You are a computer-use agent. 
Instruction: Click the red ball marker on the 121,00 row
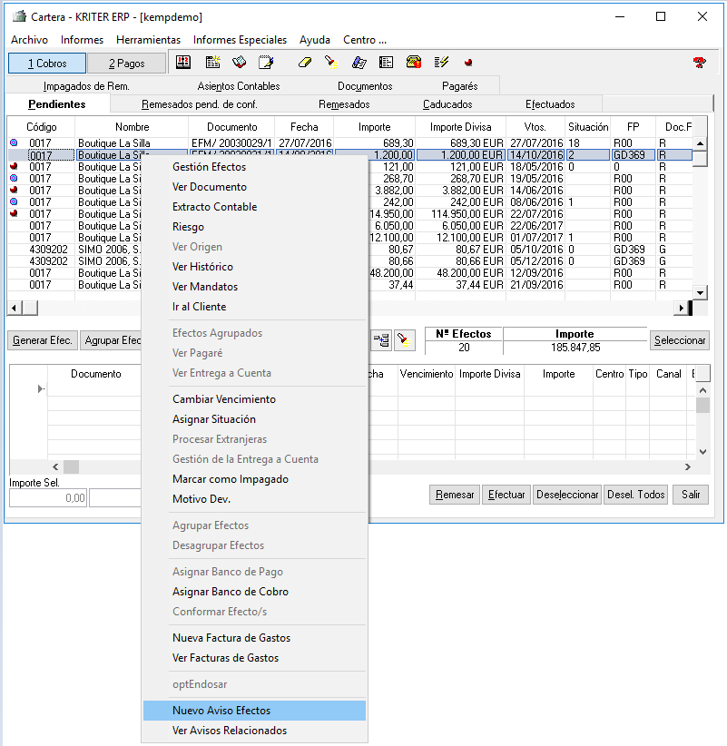(14, 166)
